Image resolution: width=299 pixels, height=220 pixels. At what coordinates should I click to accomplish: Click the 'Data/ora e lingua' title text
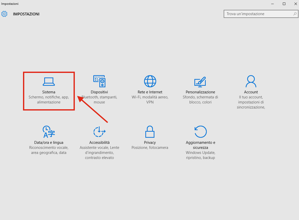point(49,142)
